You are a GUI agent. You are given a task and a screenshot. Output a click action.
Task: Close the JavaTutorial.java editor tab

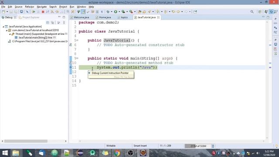[x=158, y=17]
